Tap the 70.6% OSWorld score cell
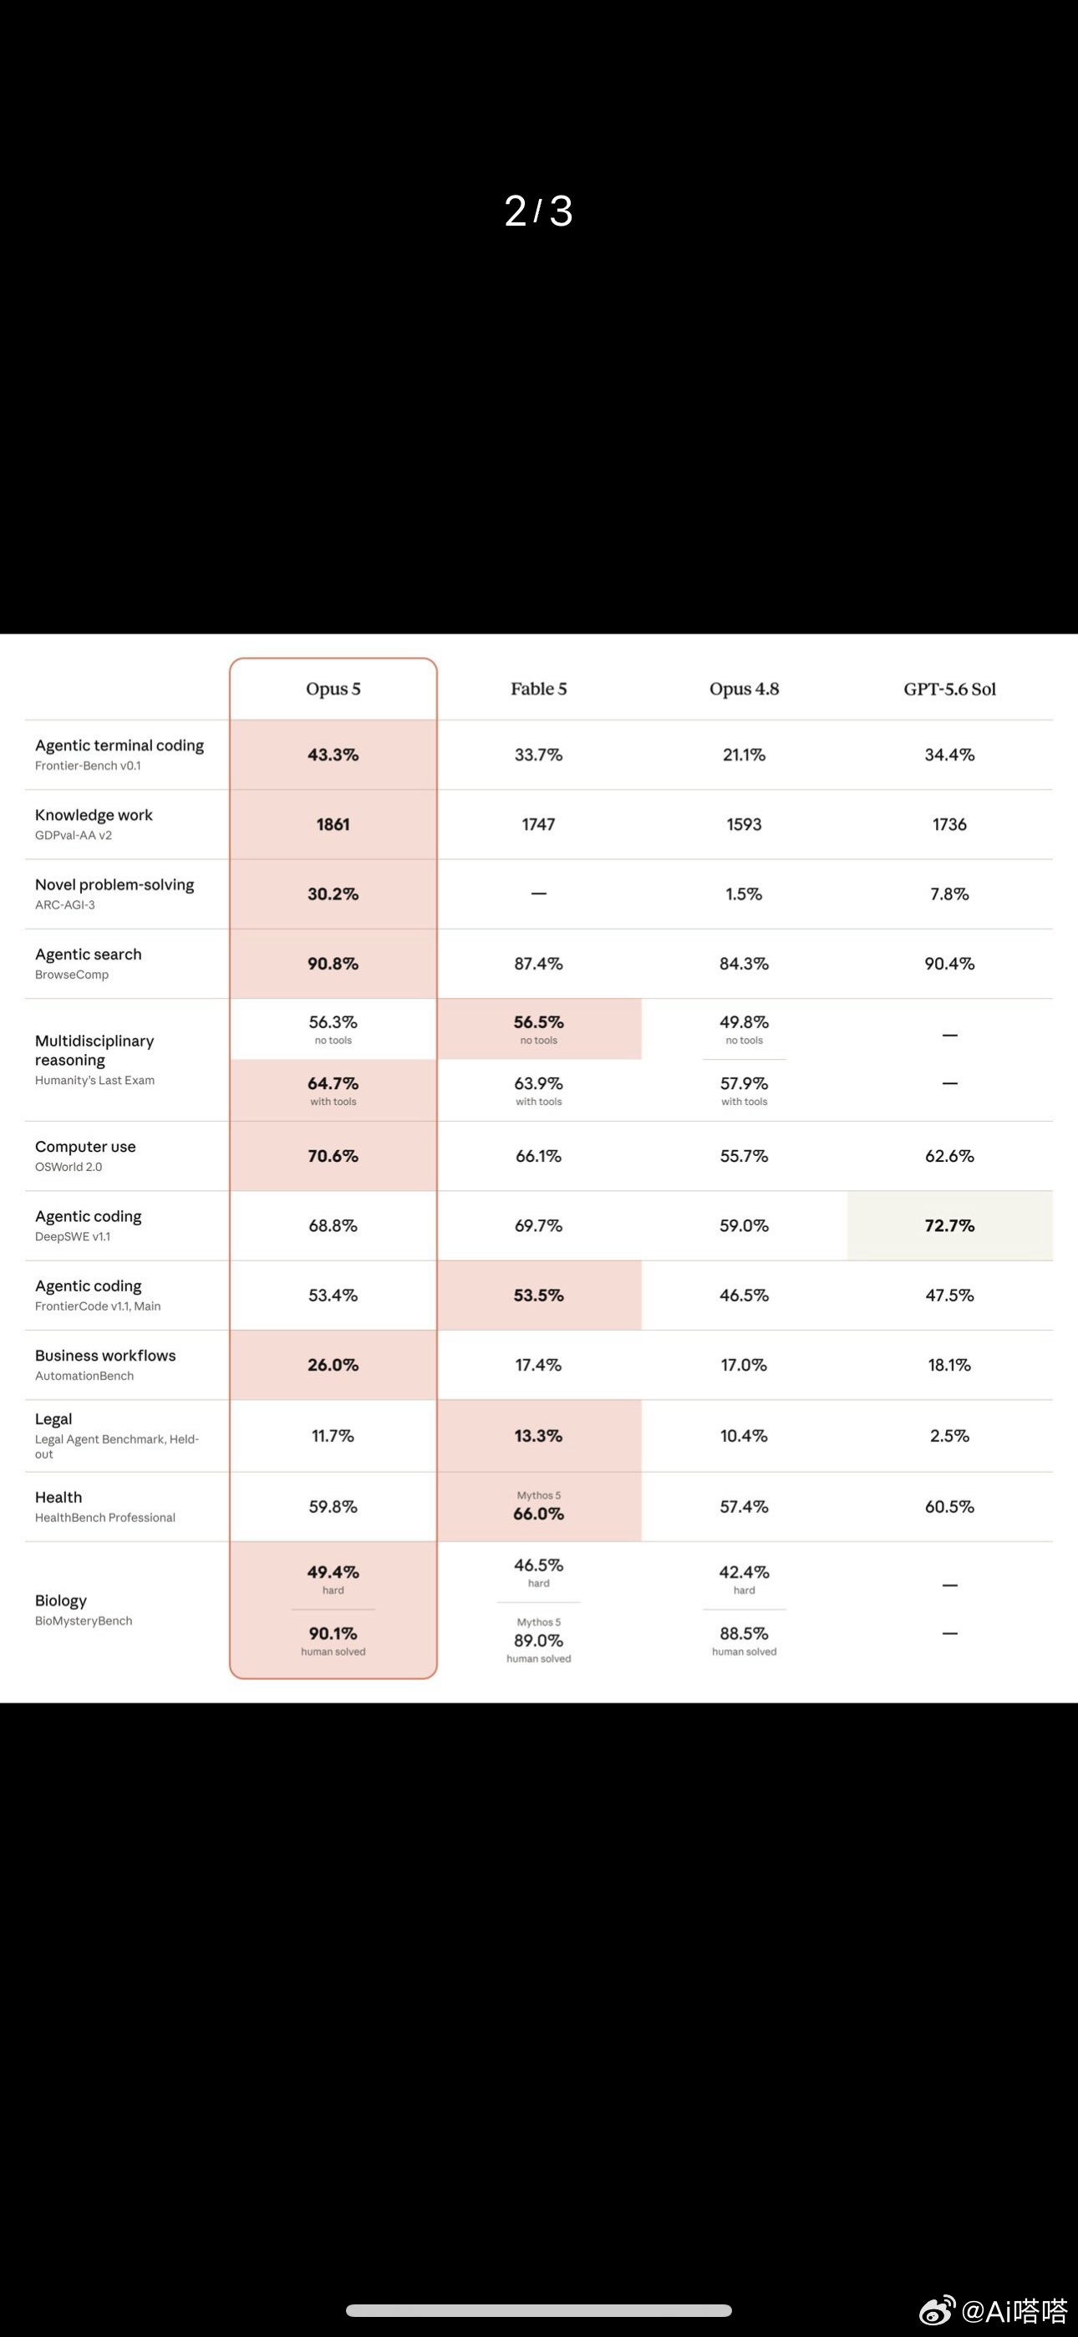Image resolution: width=1078 pixels, height=2337 pixels. pos(333,1156)
